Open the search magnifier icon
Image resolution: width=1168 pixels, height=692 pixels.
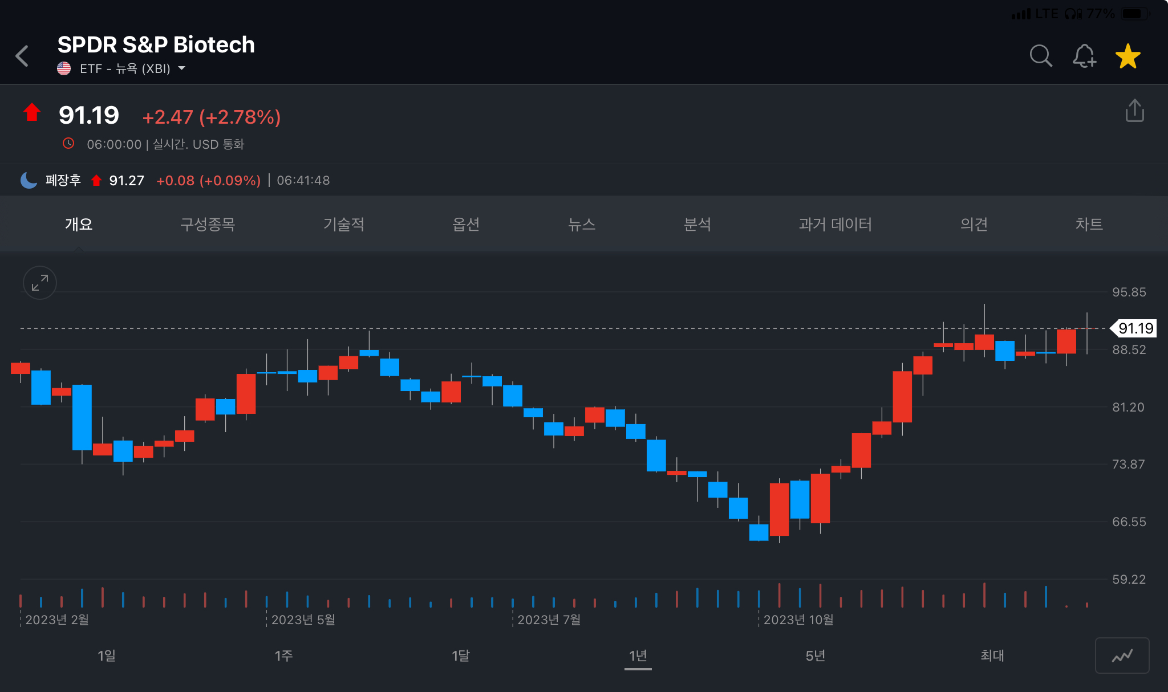(x=1041, y=56)
